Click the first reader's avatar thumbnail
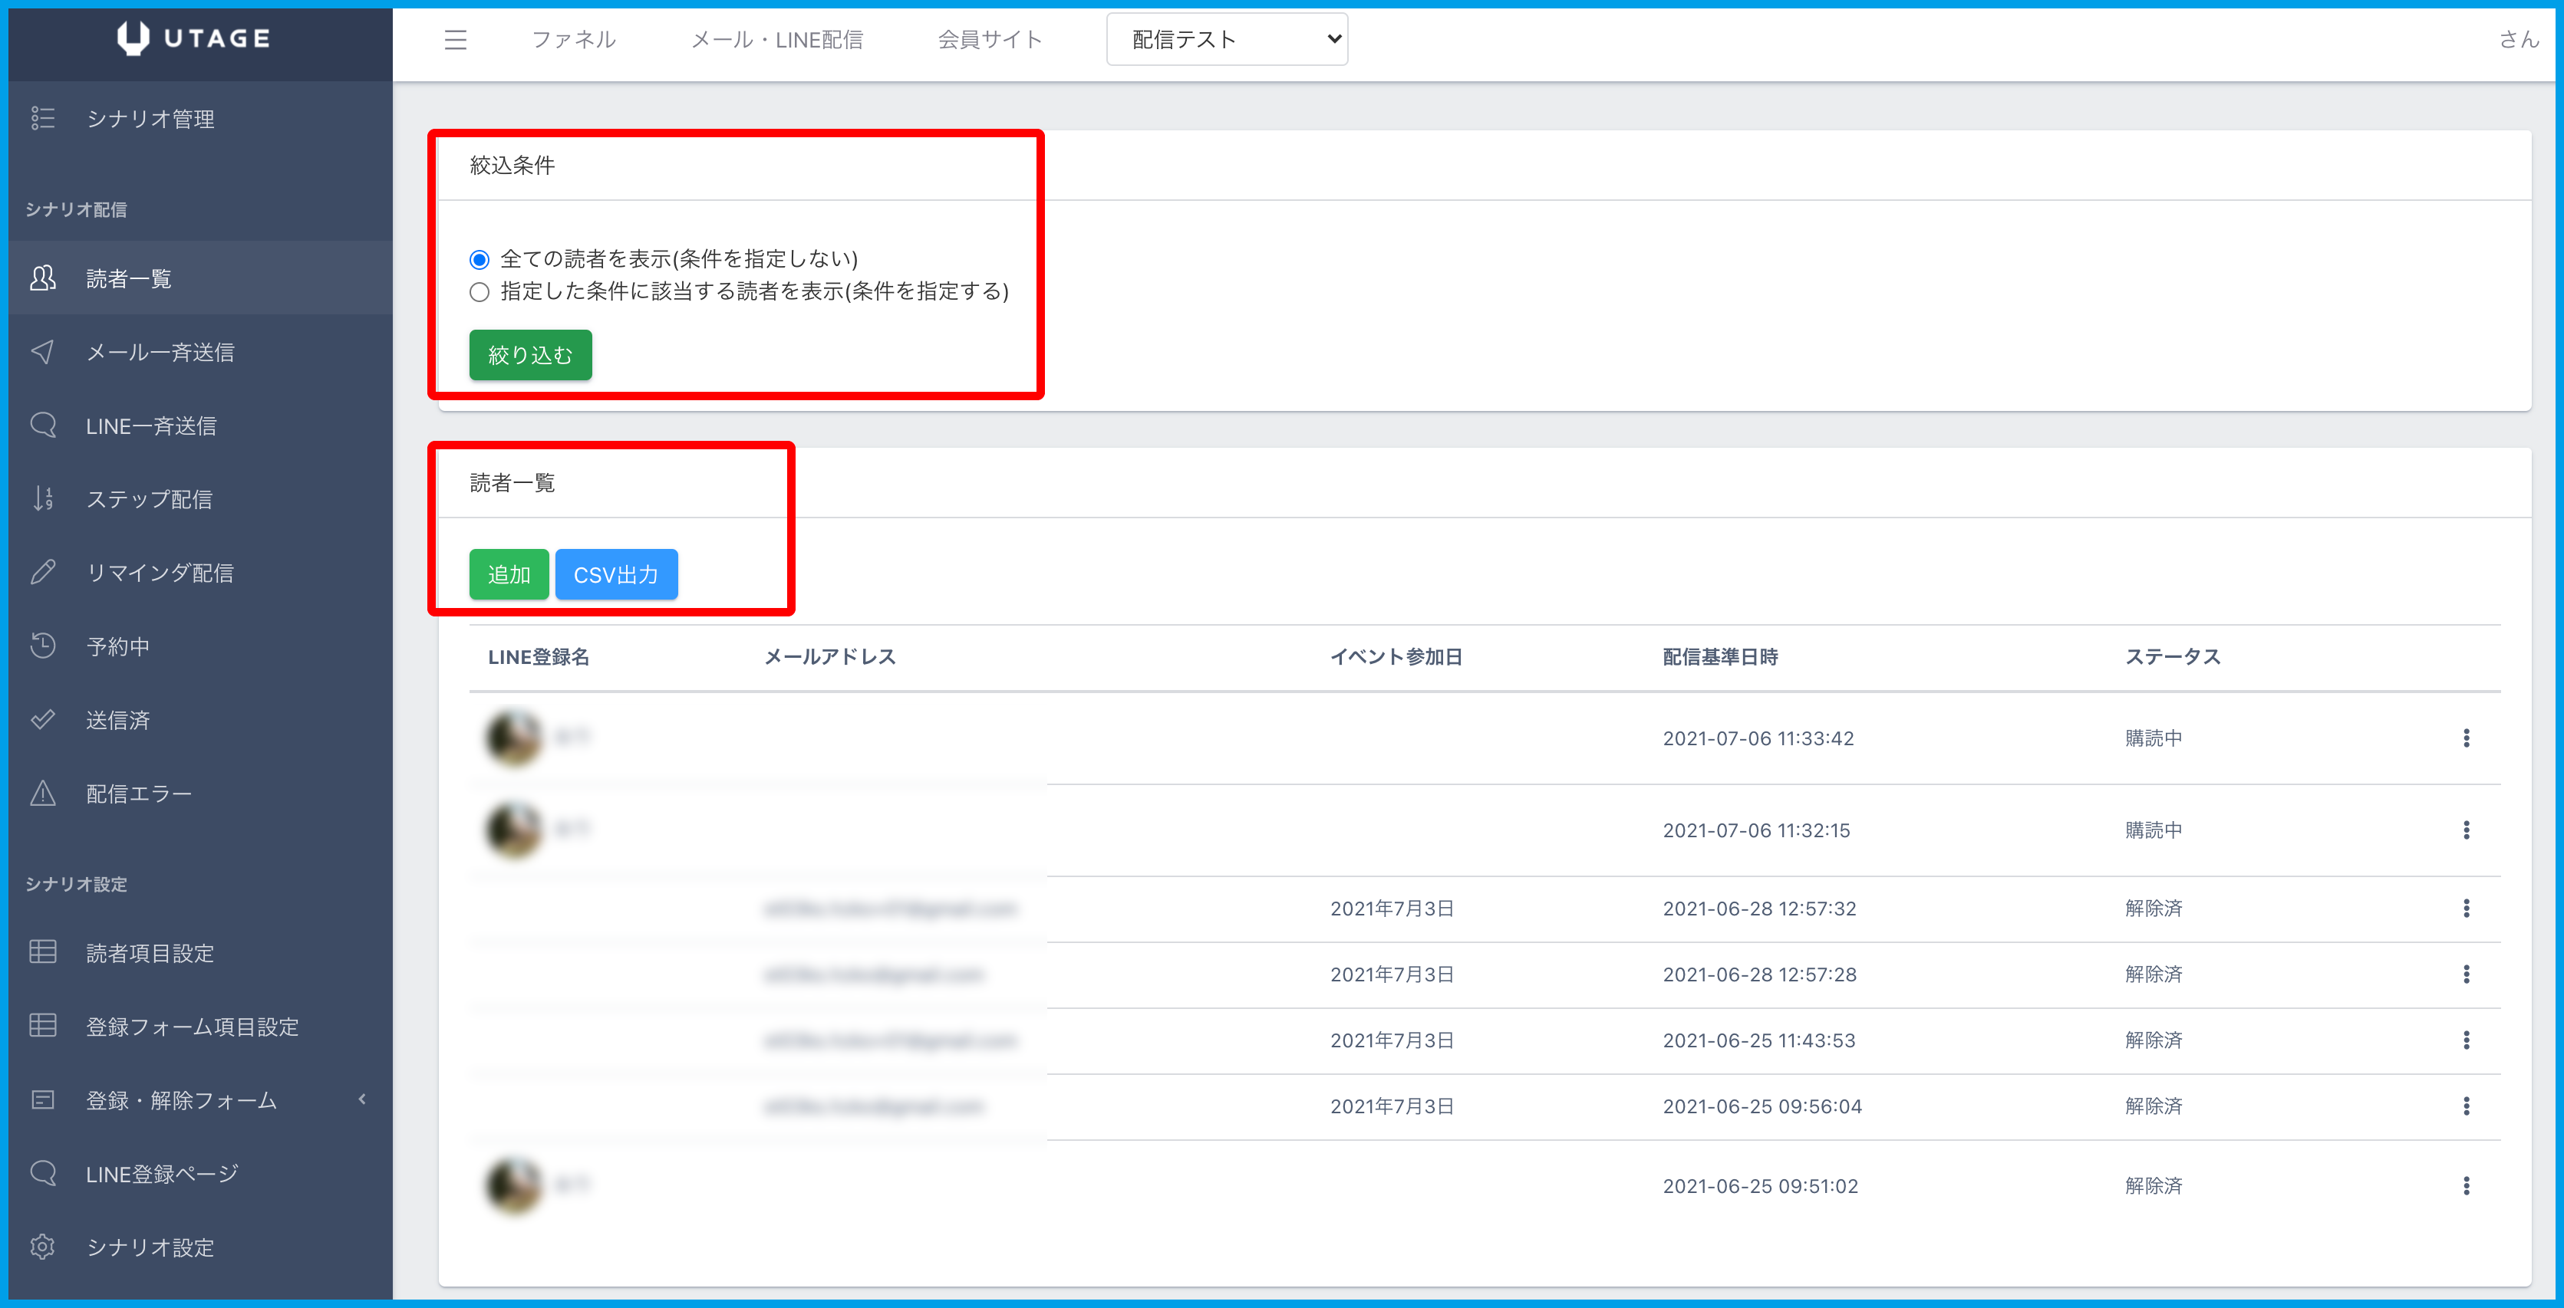 click(513, 738)
